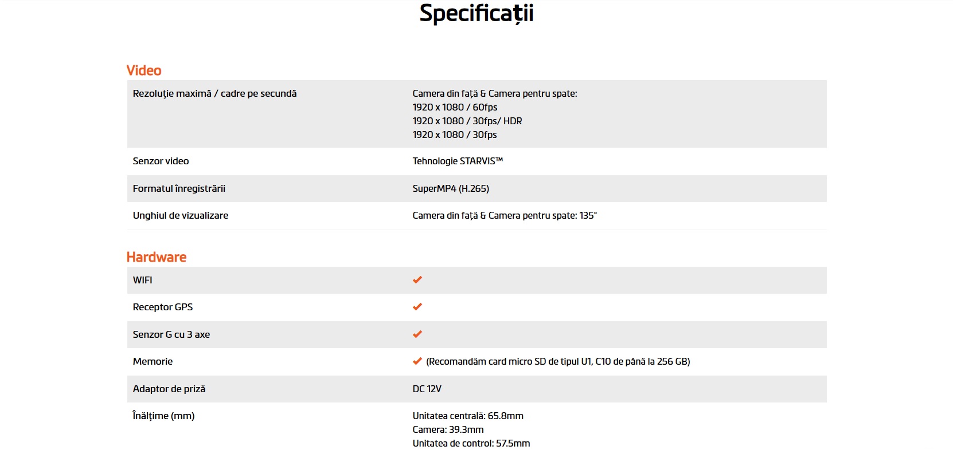The image size is (953, 450).
Task: Click the Memorie row checkmark icon
Action: pos(417,361)
